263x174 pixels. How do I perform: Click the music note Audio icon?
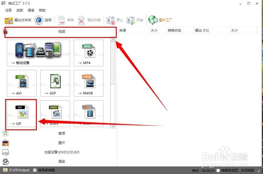click(x=5, y=133)
